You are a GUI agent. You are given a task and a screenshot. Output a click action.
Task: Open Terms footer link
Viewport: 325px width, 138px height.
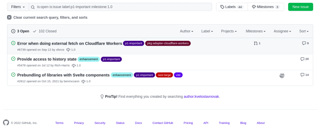coord(59,123)
